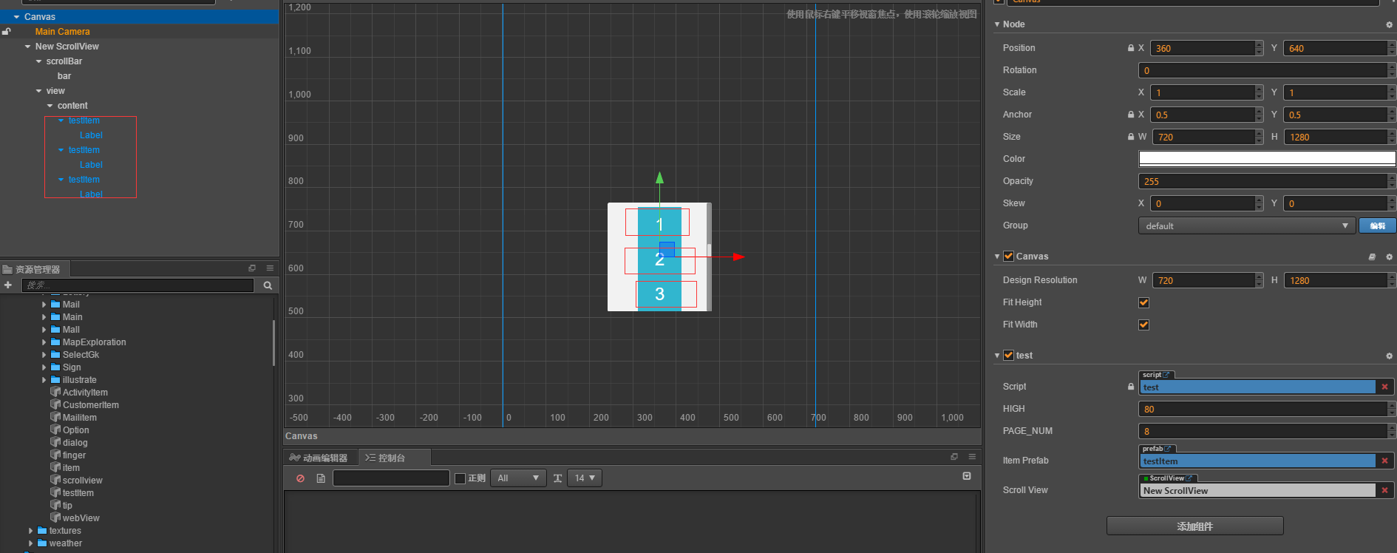1397x553 pixels.
Task: Expand the textures folder
Action: click(x=31, y=531)
